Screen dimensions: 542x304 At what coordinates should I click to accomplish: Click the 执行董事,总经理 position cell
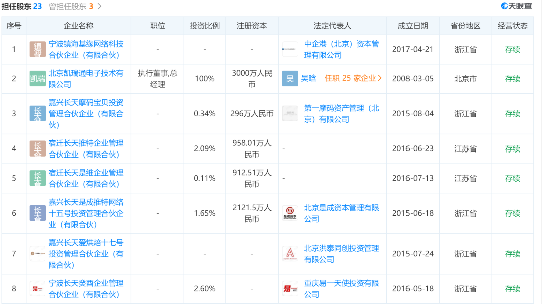click(157, 79)
